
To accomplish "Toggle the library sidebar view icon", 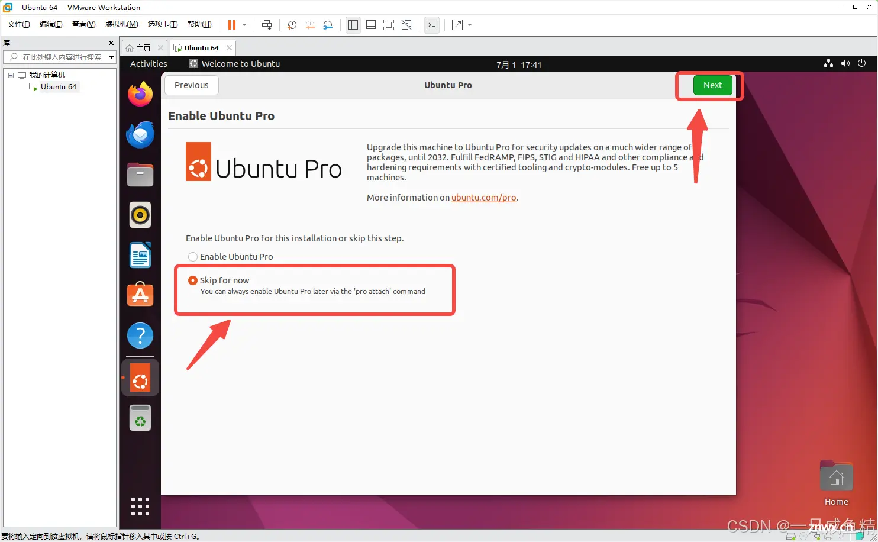I will click(353, 25).
